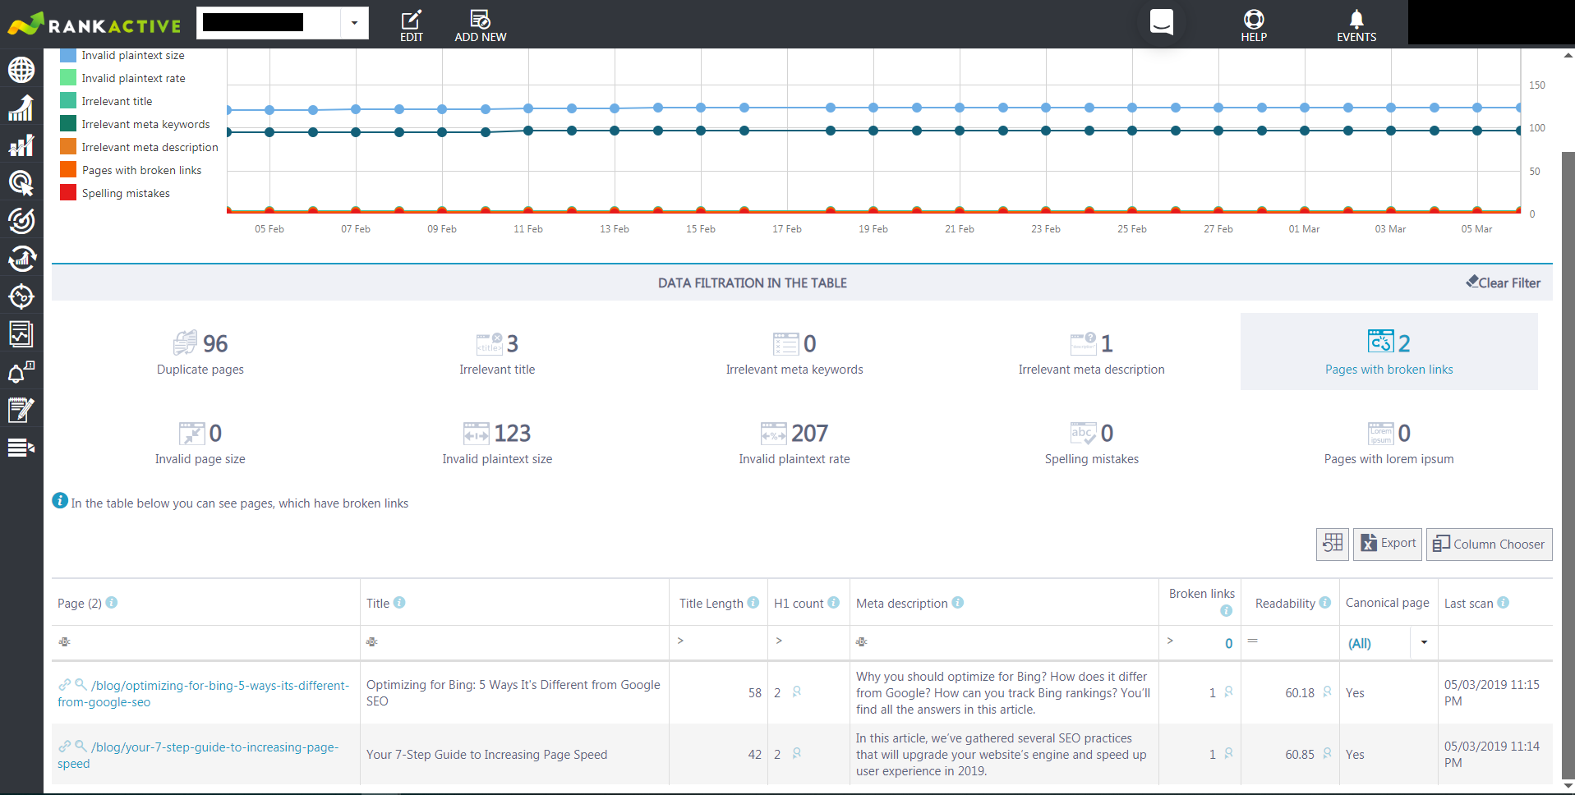
Task: Toggle the Spelling mistakes legend entry
Action: (115, 193)
